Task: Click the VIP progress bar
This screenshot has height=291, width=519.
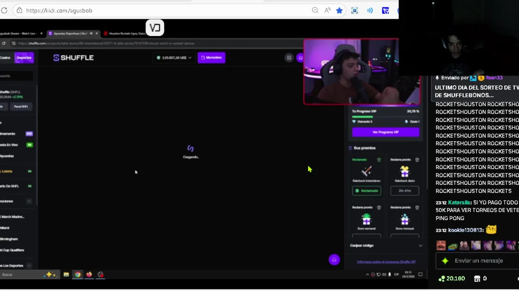Action: (385, 116)
